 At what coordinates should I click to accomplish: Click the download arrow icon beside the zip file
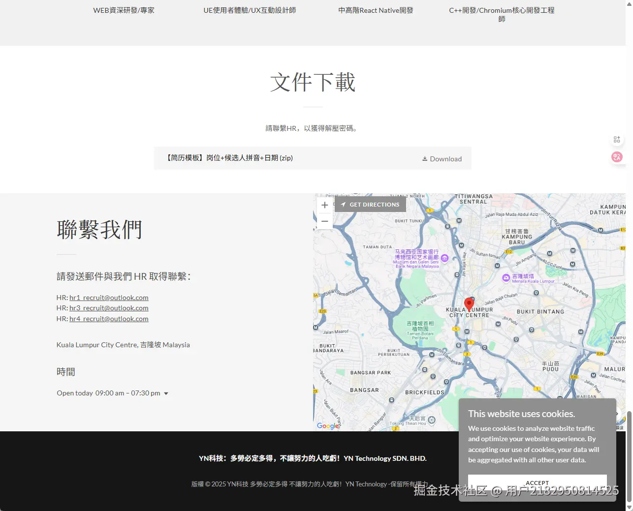424,158
